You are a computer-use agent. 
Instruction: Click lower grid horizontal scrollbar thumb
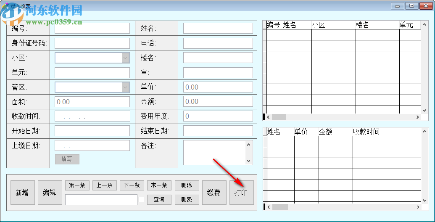tap(280, 207)
